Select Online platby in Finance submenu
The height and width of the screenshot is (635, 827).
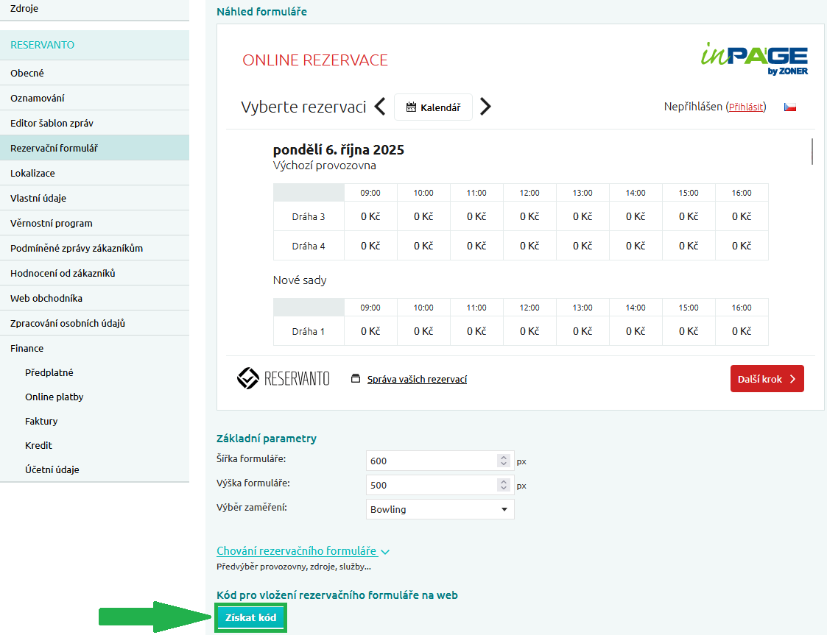pyautogui.click(x=54, y=397)
